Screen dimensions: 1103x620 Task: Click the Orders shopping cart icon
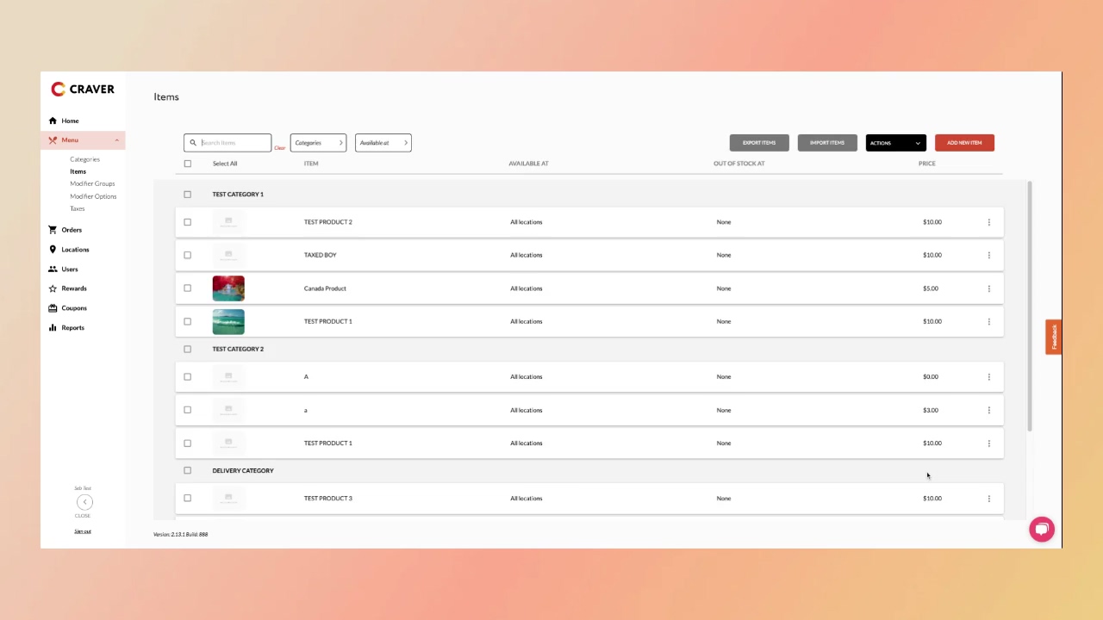[x=53, y=230]
